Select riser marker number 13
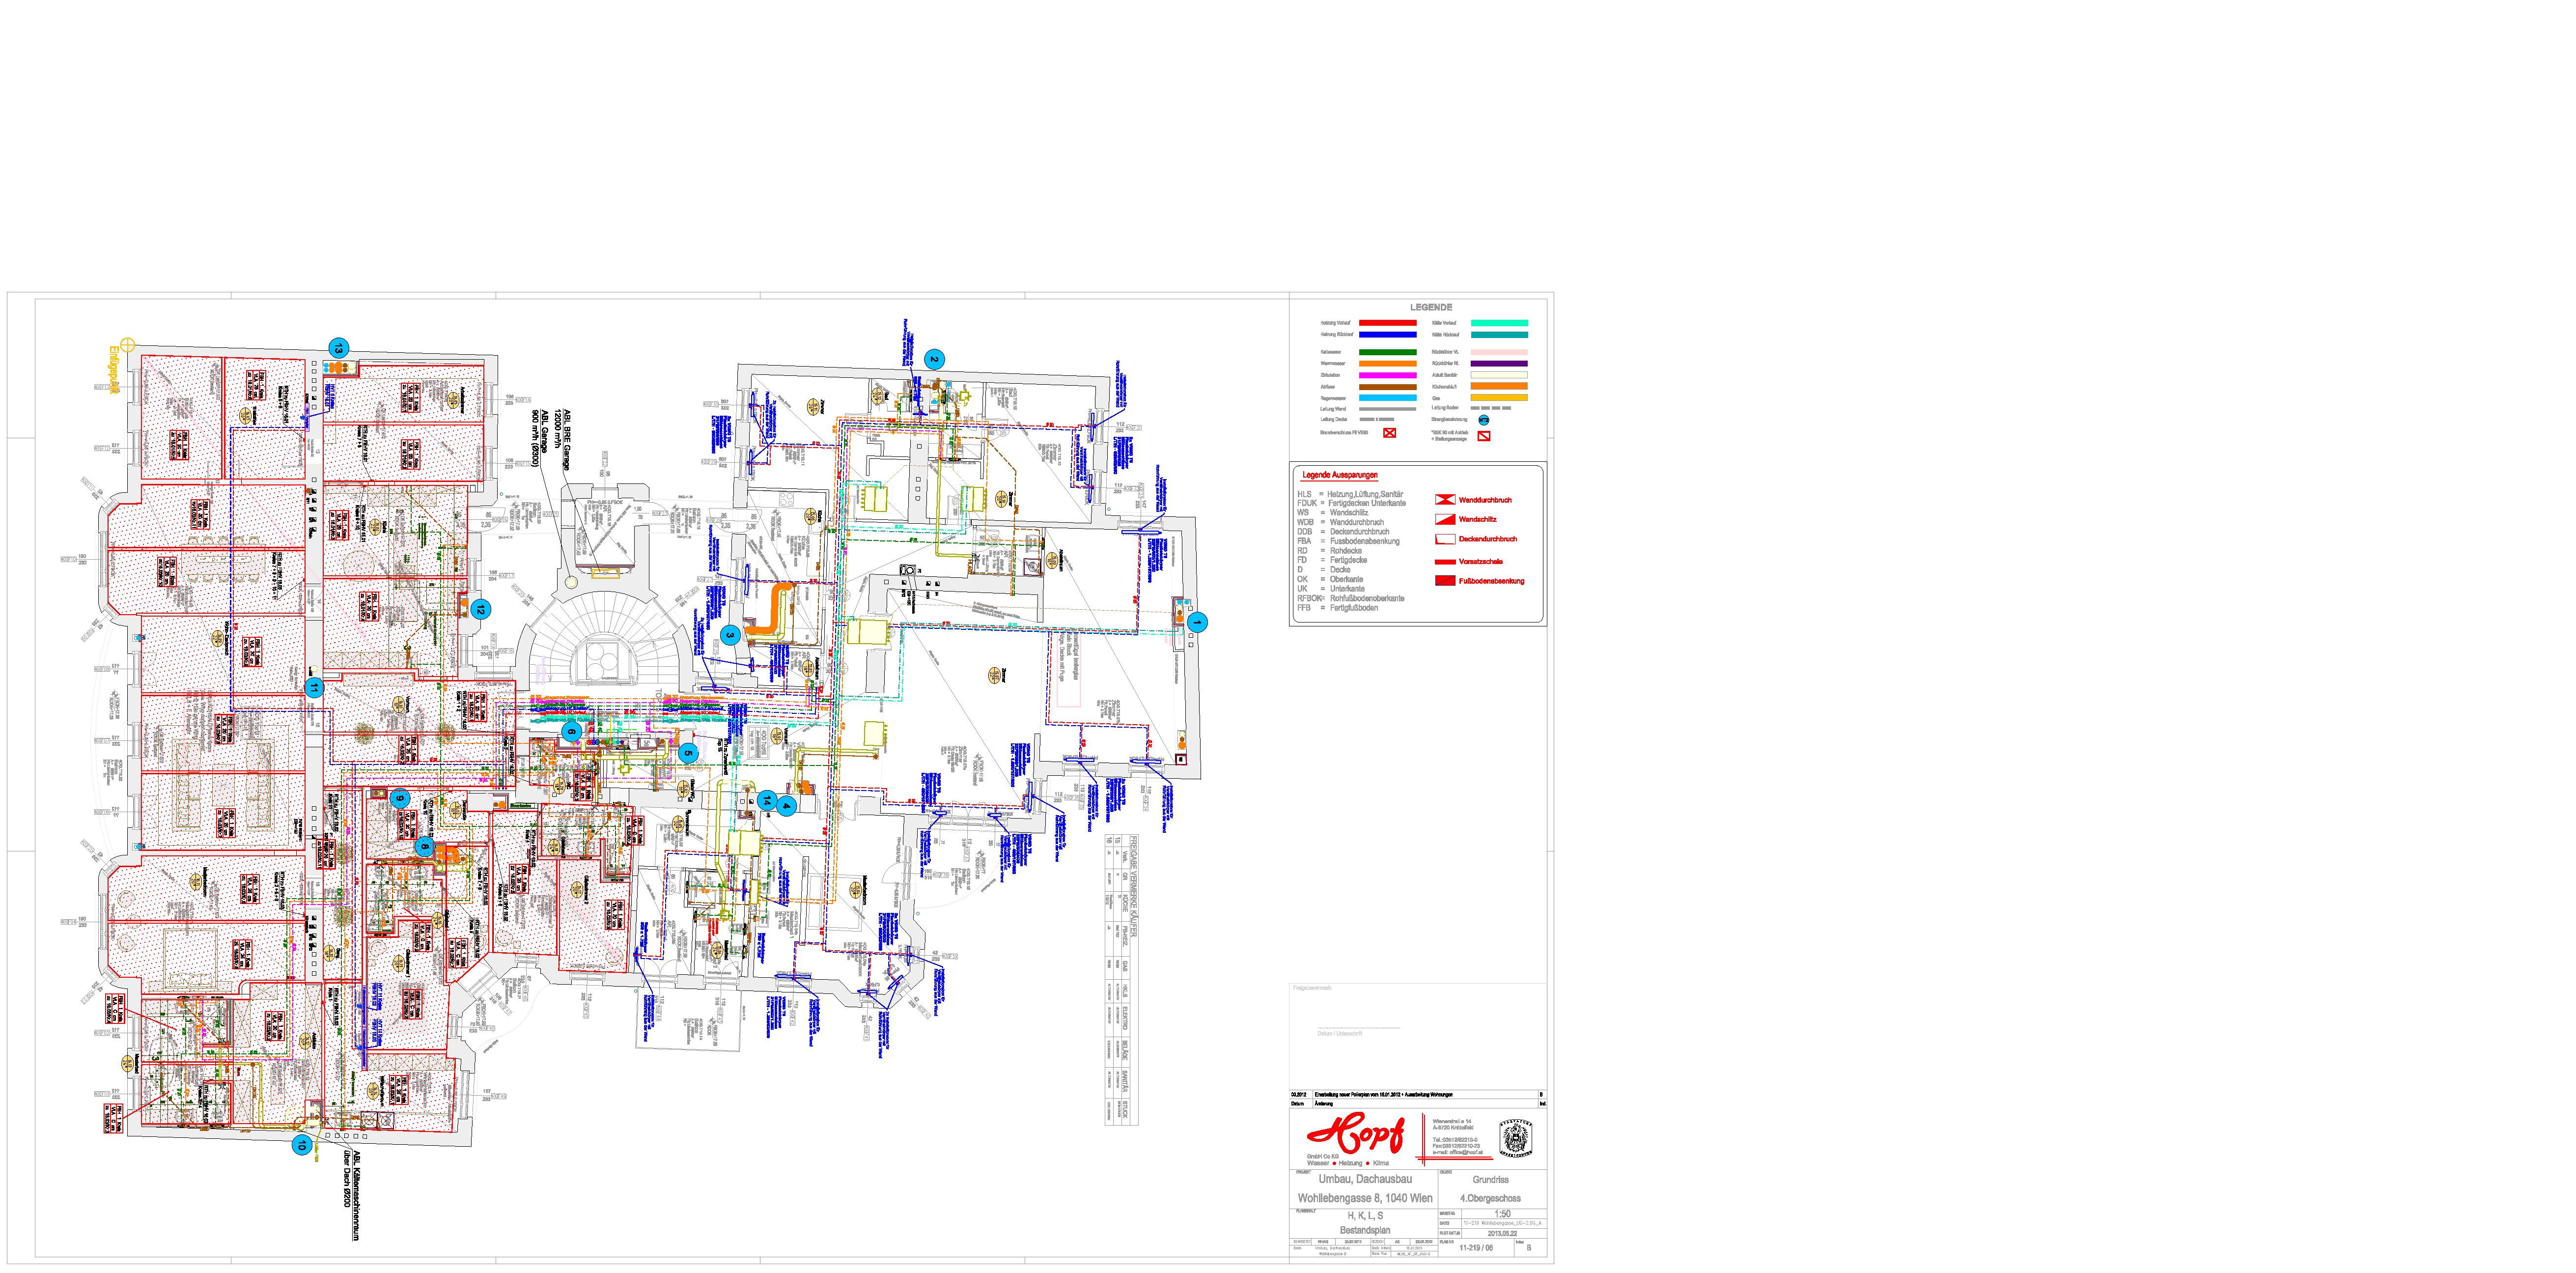 click(x=339, y=348)
